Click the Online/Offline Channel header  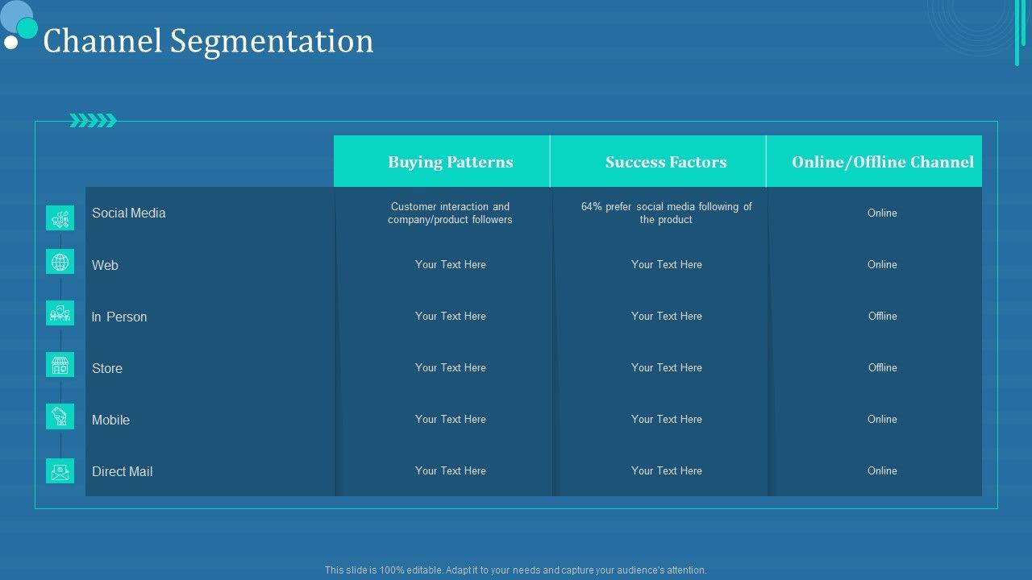point(882,162)
